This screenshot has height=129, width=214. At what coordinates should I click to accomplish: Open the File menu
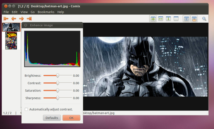(6, 12)
